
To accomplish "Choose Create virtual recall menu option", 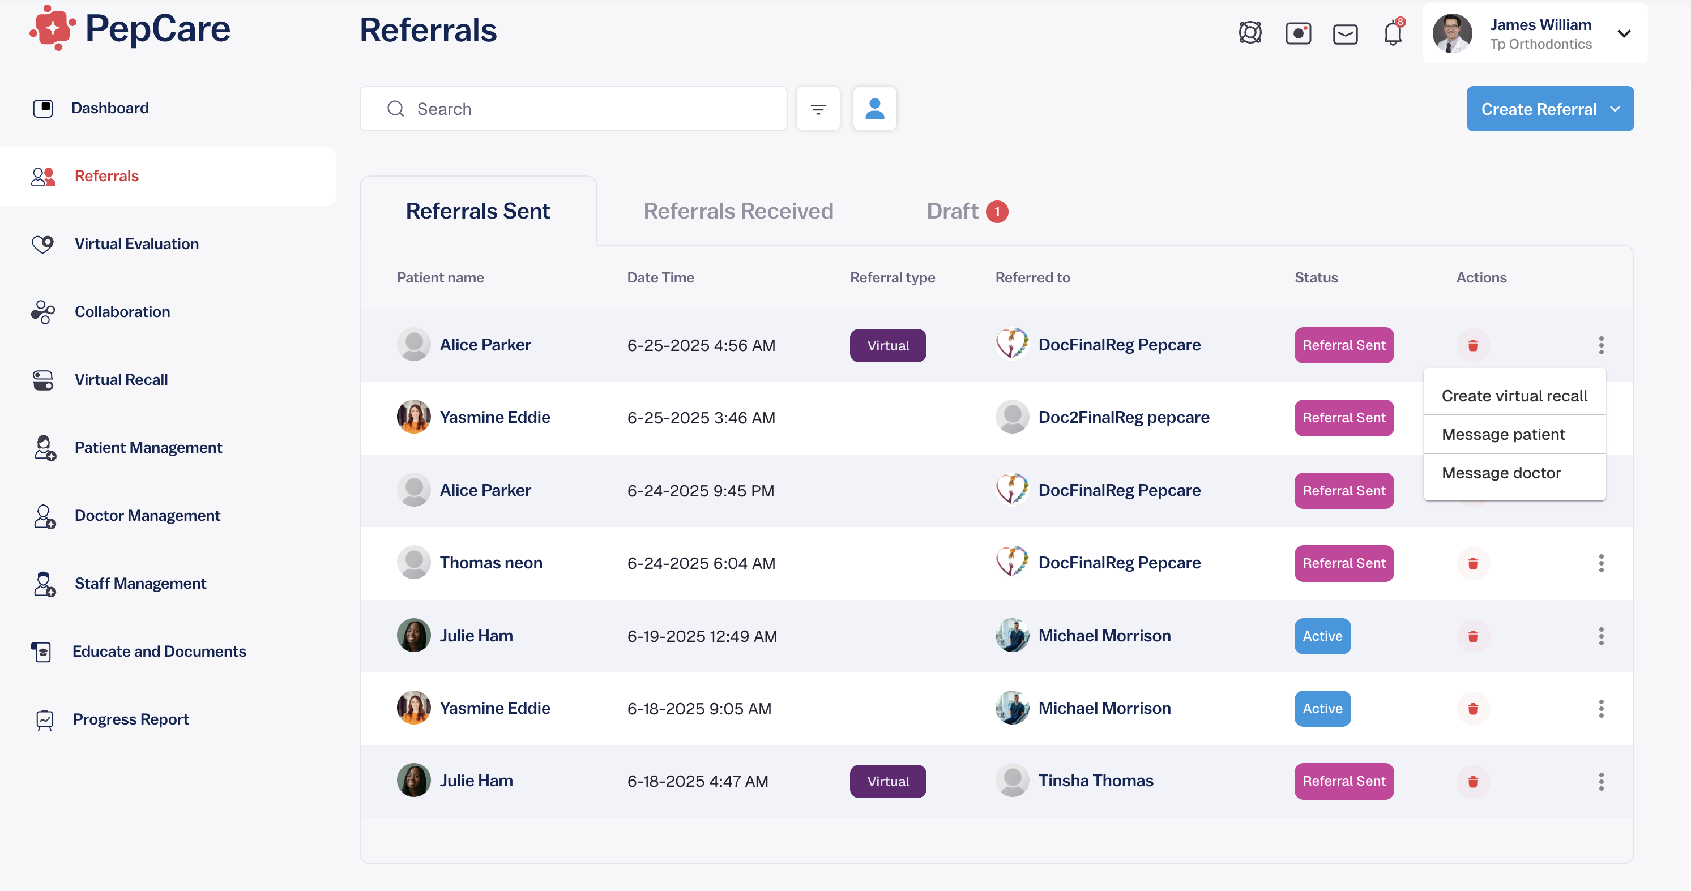I will click(1514, 396).
